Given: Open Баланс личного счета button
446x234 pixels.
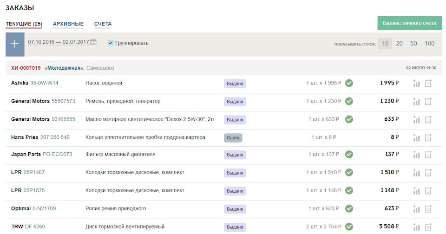Looking at the screenshot, I should (410, 23).
